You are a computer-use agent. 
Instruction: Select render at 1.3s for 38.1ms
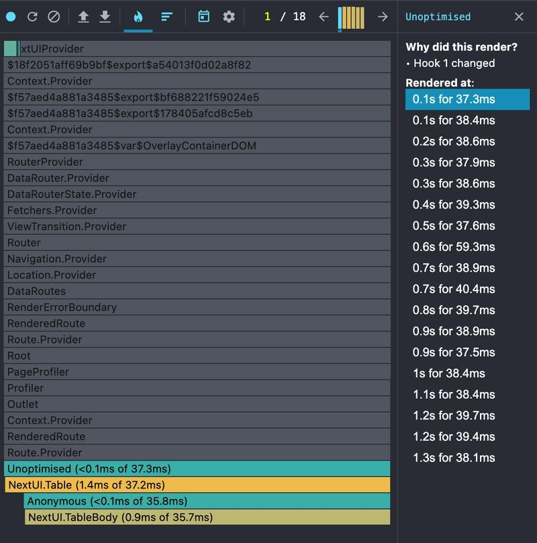coord(454,458)
